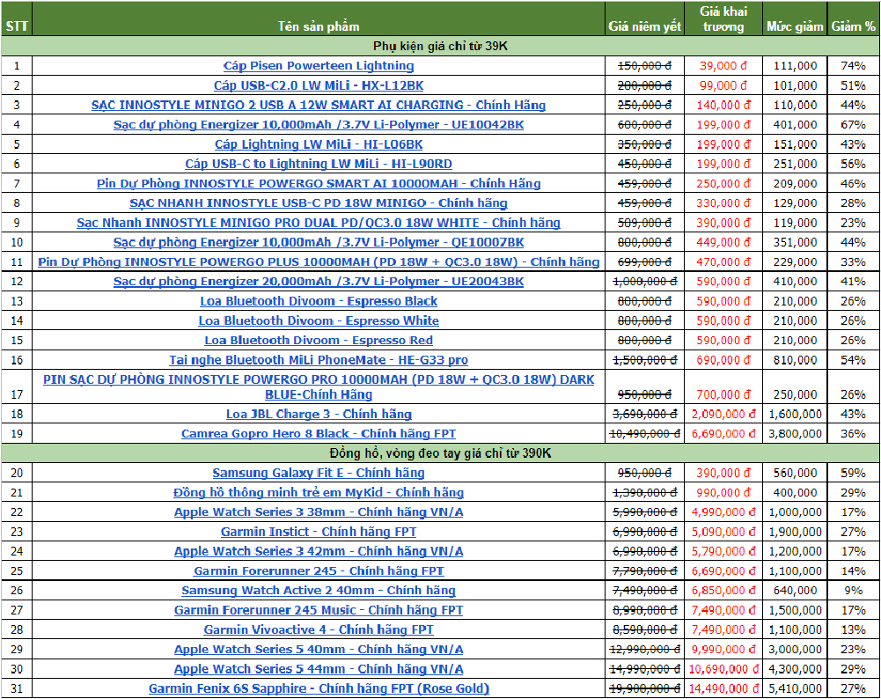Open Garmin Forerunner 245 Music link

[x=319, y=610]
